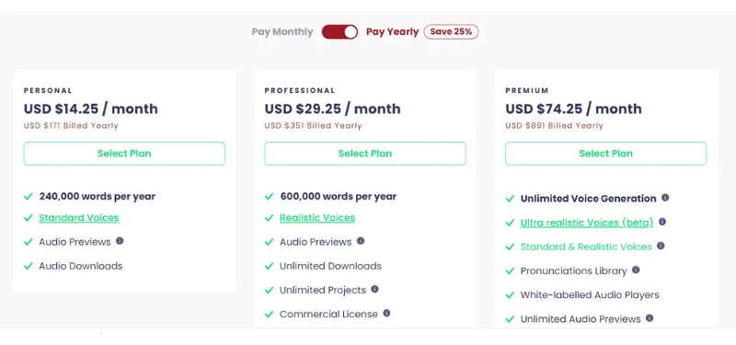Select the Pay Yearly billing option
736x345 pixels.
(x=393, y=32)
